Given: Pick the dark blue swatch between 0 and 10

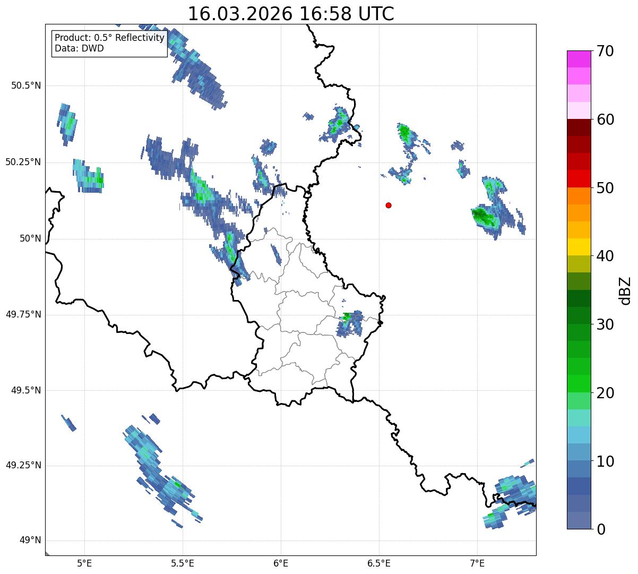Looking at the screenshot, I should pos(579,486).
